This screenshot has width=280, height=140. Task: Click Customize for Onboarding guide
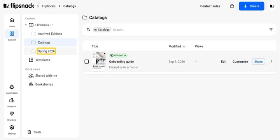pos(240,61)
